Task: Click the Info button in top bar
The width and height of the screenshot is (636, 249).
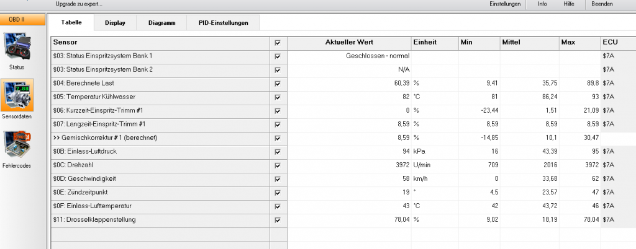Action: pos(542,4)
